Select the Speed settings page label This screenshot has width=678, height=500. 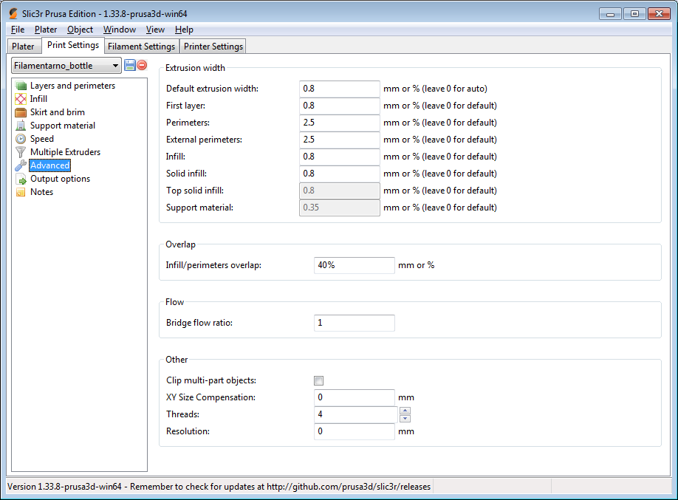(42, 139)
